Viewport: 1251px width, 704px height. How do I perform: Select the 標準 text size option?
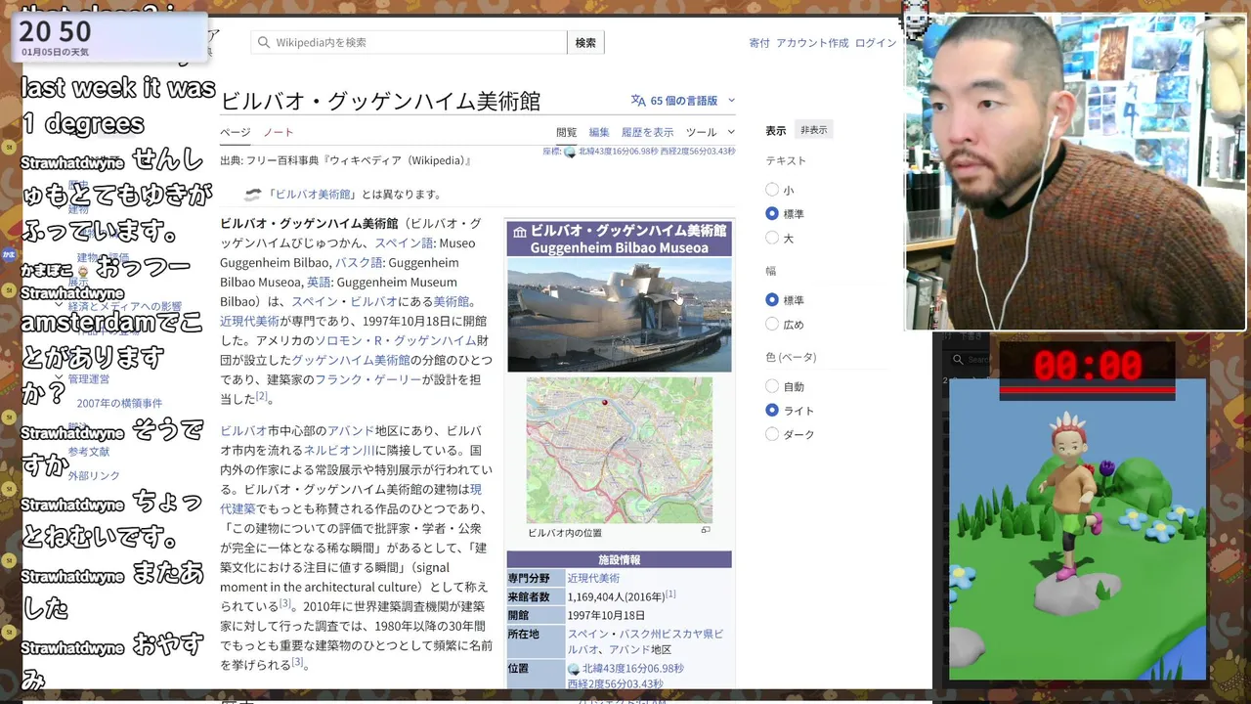pos(772,213)
